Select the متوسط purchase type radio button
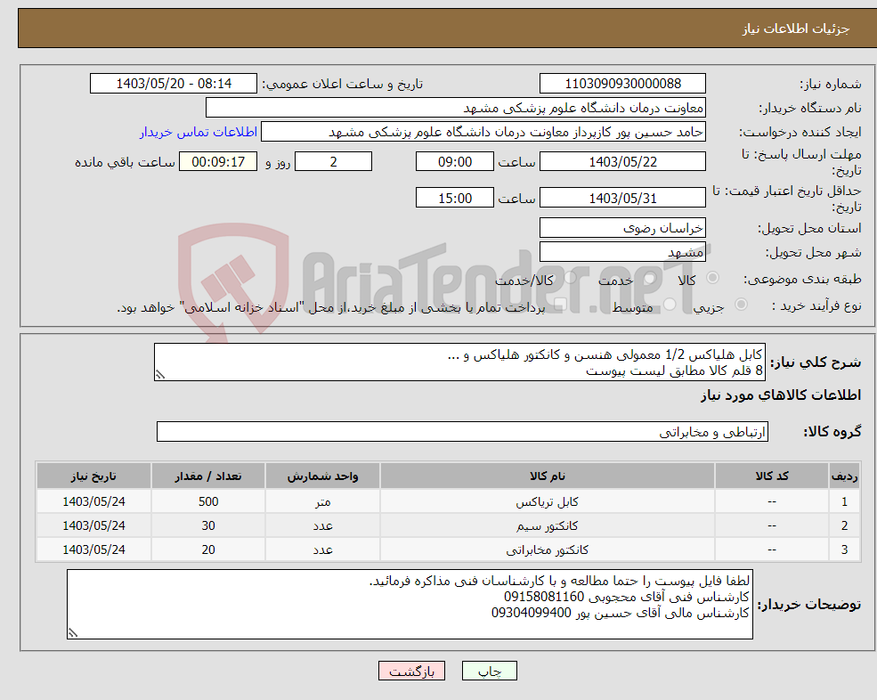The height and width of the screenshot is (700, 877). pyautogui.click(x=670, y=305)
